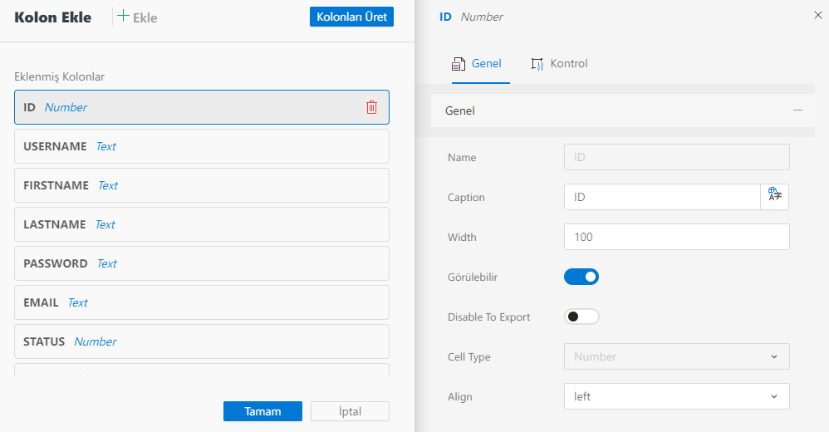Viewport: 829px width, 432px height.
Task: Open the Align dropdown
Action: [676, 396]
